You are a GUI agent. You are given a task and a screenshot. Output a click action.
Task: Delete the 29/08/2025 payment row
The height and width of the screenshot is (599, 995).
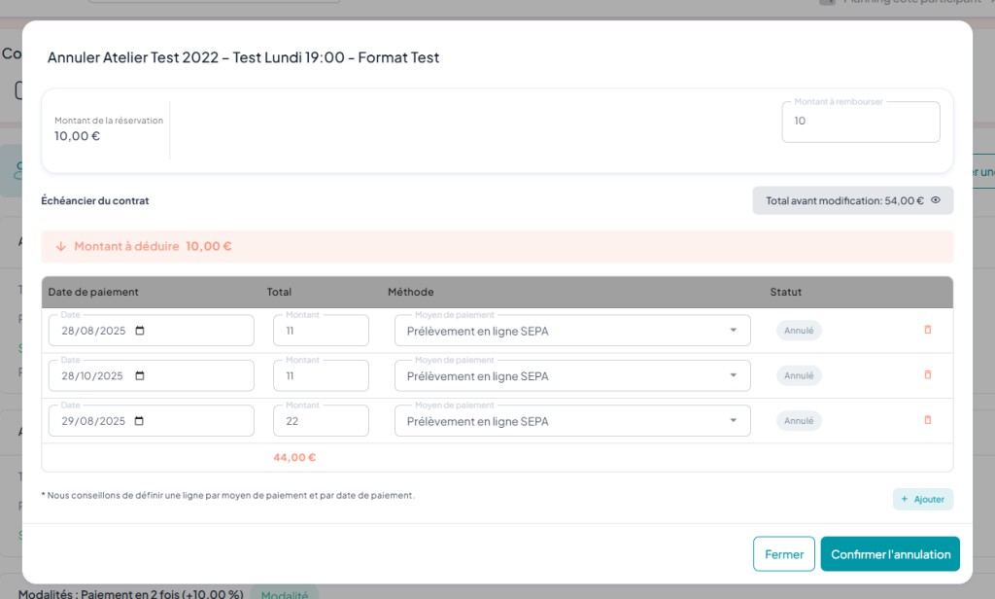click(x=927, y=420)
